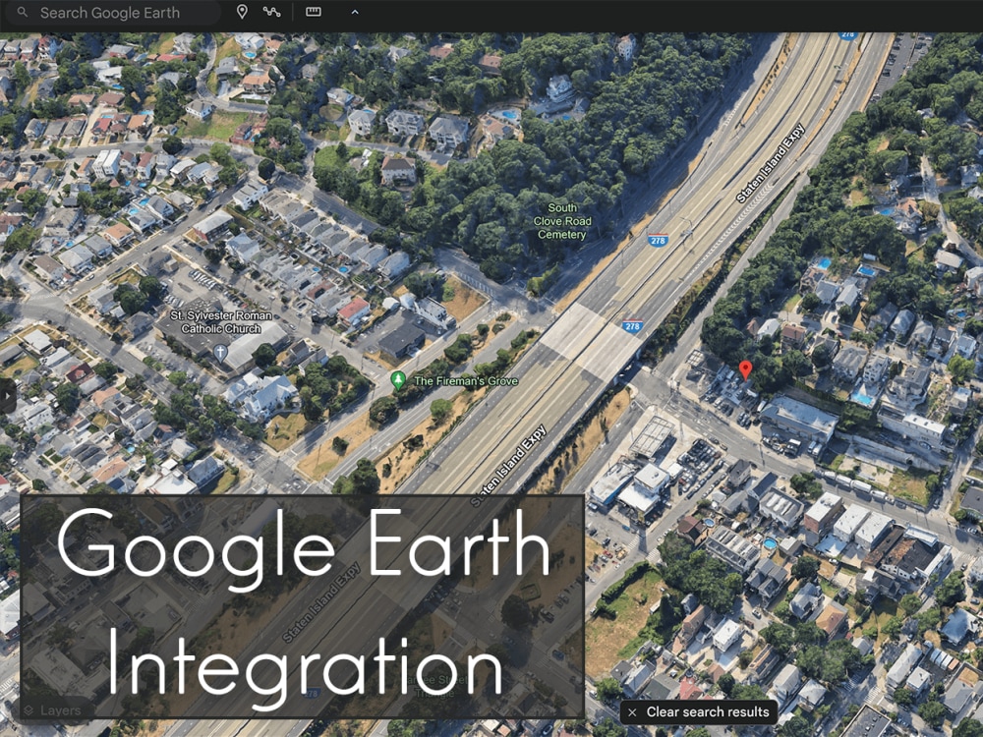The image size is (983, 737).
Task: Open the Measure ruler tool
Action: click(x=314, y=12)
